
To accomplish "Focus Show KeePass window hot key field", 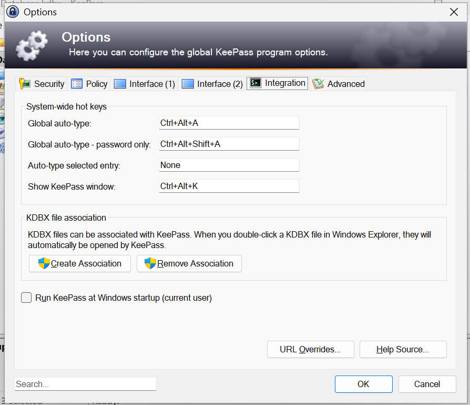I will click(229, 186).
